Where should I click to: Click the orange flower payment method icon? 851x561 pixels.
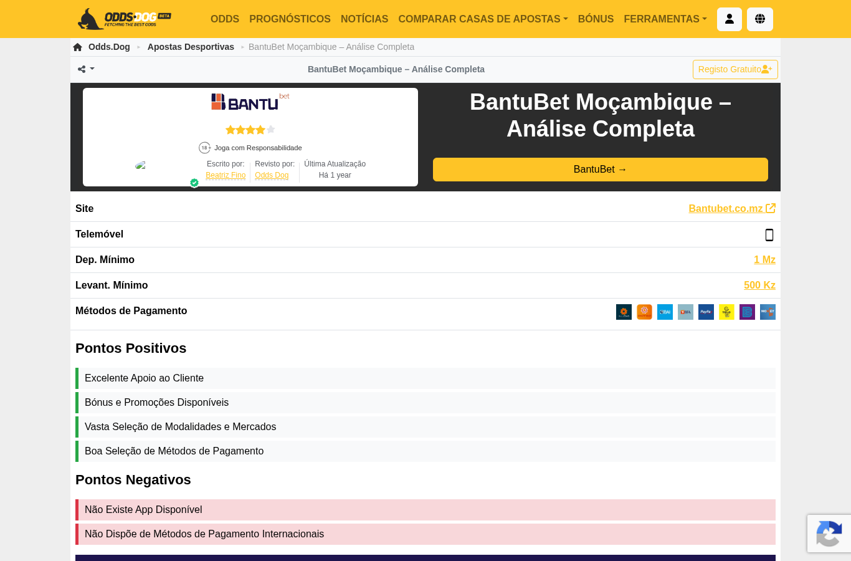644,312
